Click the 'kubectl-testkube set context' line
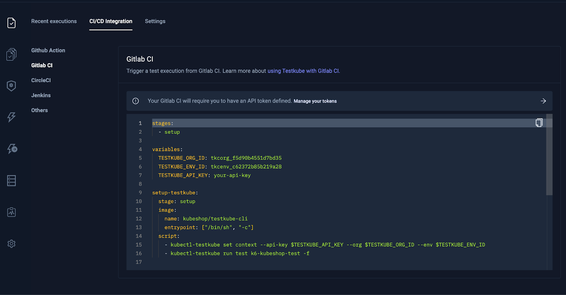The width and height of the screenshot is (566, 295). point(325,245)
